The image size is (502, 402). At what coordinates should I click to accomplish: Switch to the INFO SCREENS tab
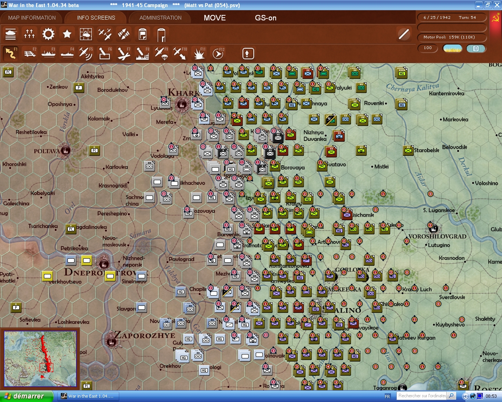[96, 18]
